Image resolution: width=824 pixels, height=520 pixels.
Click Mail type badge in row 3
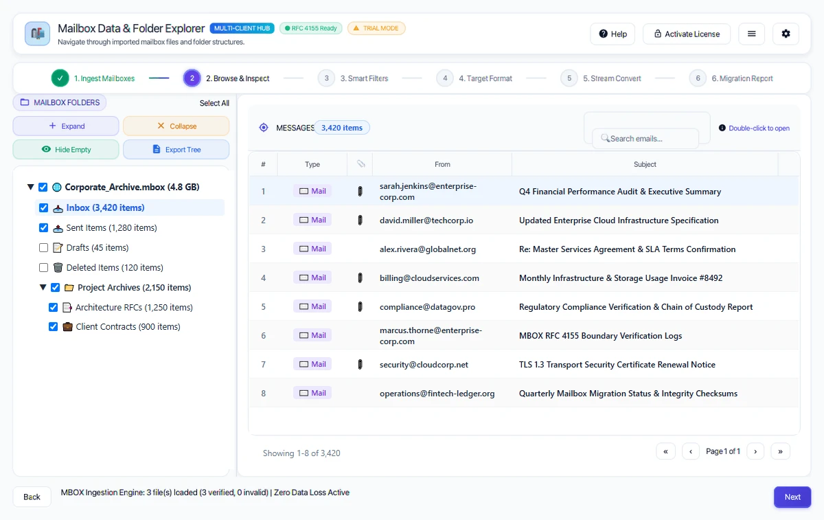click(312, 249)
